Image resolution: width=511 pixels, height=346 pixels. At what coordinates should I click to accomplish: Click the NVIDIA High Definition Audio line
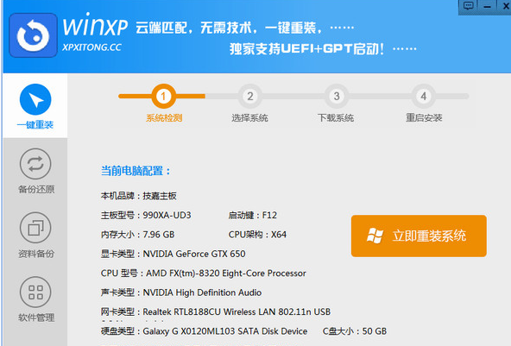click(x=181, y=293)
